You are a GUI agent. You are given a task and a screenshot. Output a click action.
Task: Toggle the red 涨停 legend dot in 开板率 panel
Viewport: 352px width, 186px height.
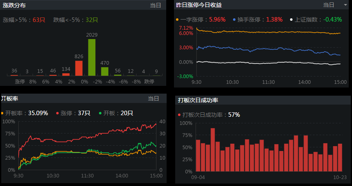pos(57,113)
